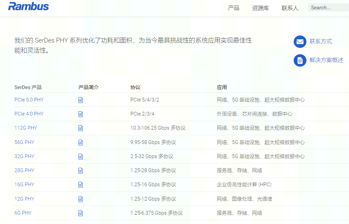This screenshot has height=224, width=349.
Task: Click the SerDes PHY intro paragraph
Action: pos(133,45)
